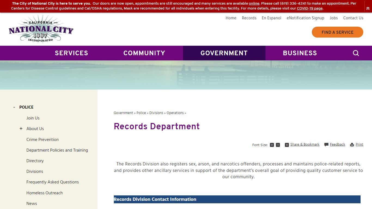Open the Contact Us link
This screenshot has width=372, height=209.
(353, 18)
